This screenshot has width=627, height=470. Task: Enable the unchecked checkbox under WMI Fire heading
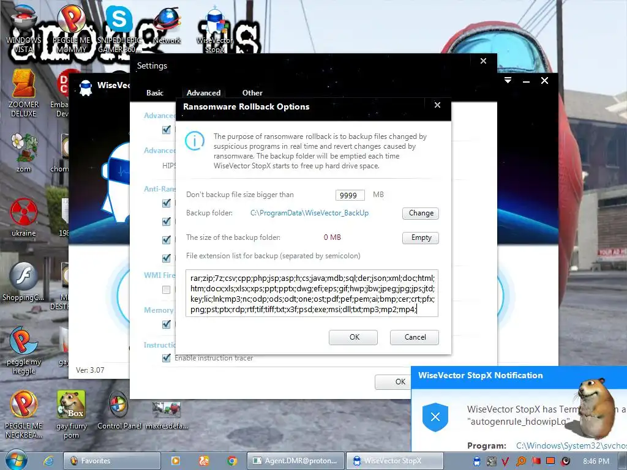tap(167, 289)
